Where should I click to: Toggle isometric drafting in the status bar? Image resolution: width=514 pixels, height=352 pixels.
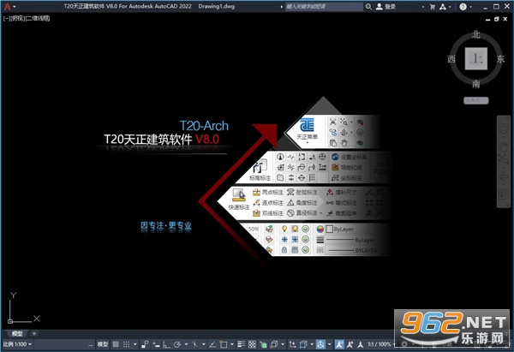coord(195,344)
